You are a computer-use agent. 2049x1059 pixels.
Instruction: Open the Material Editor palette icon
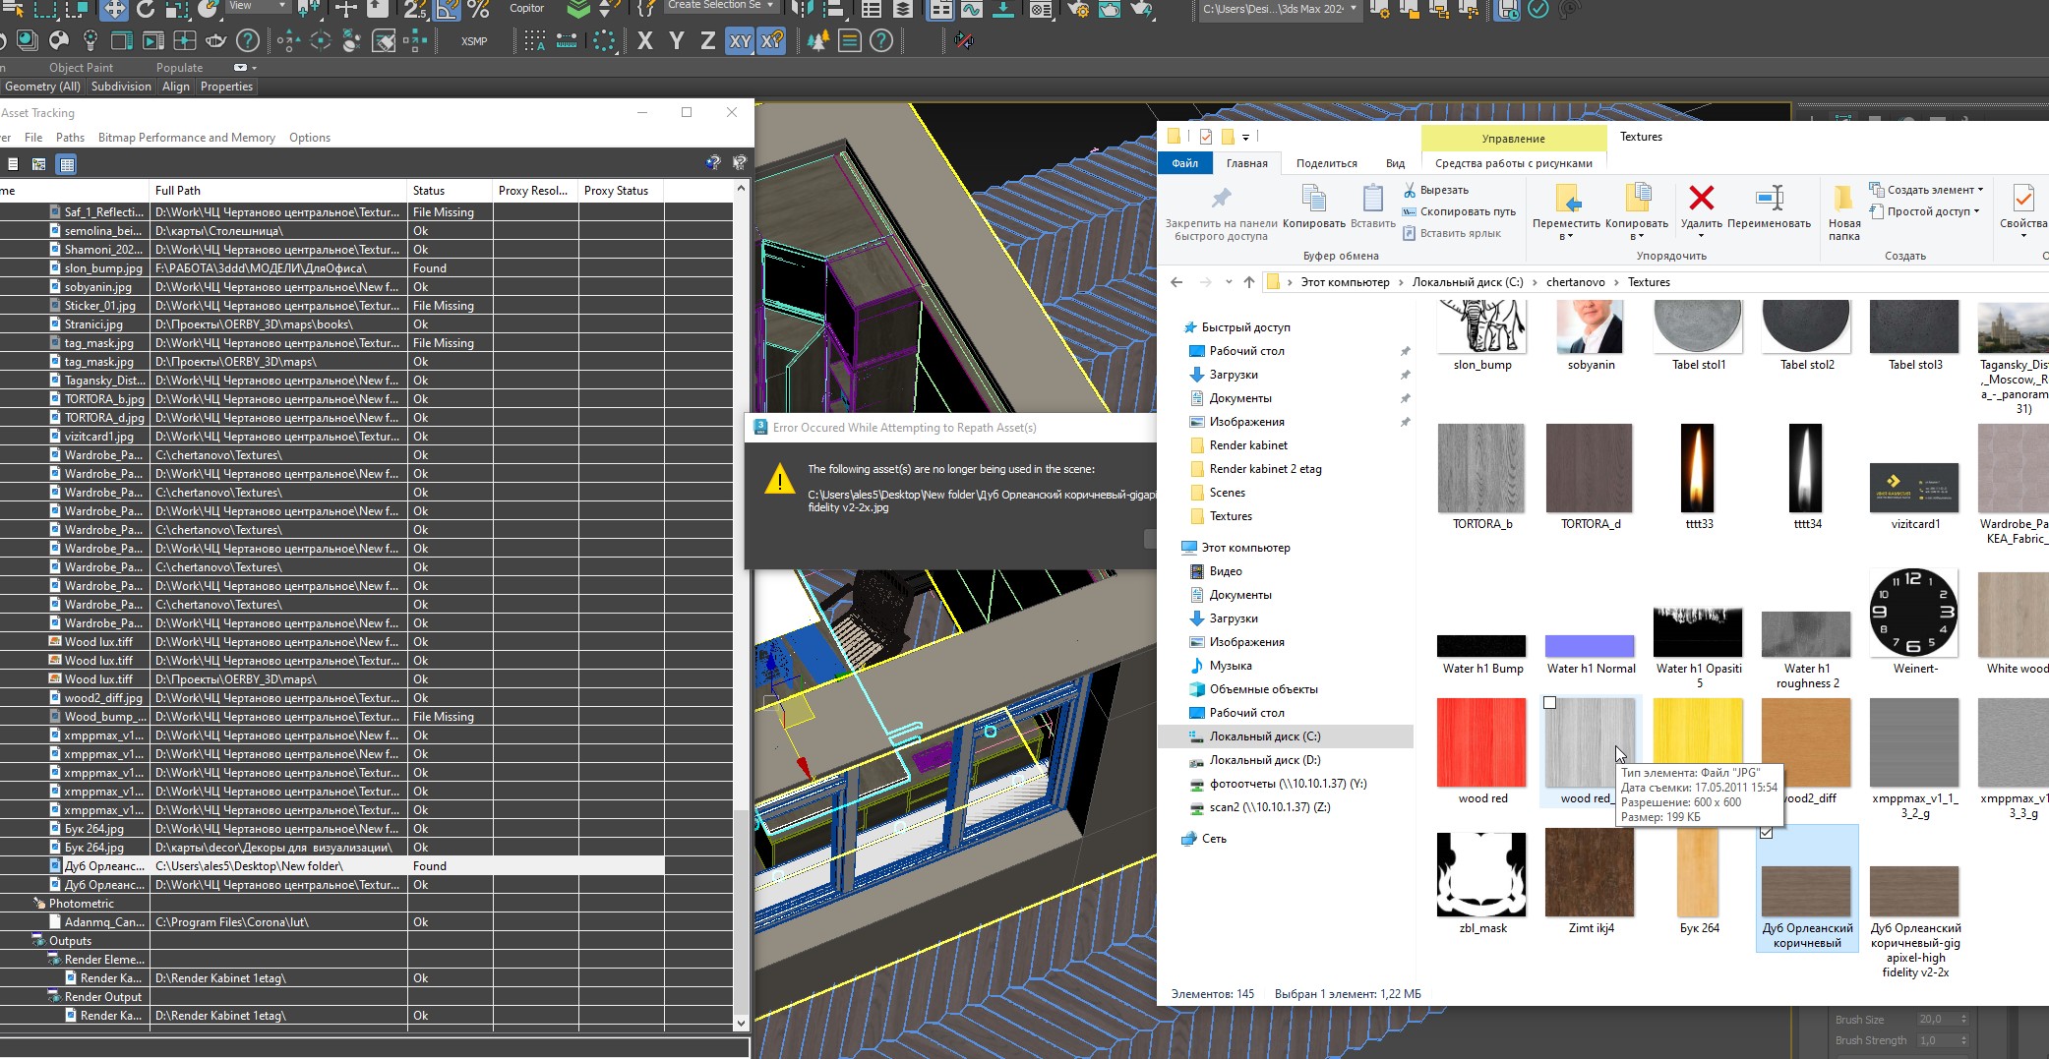coord(59,41)
